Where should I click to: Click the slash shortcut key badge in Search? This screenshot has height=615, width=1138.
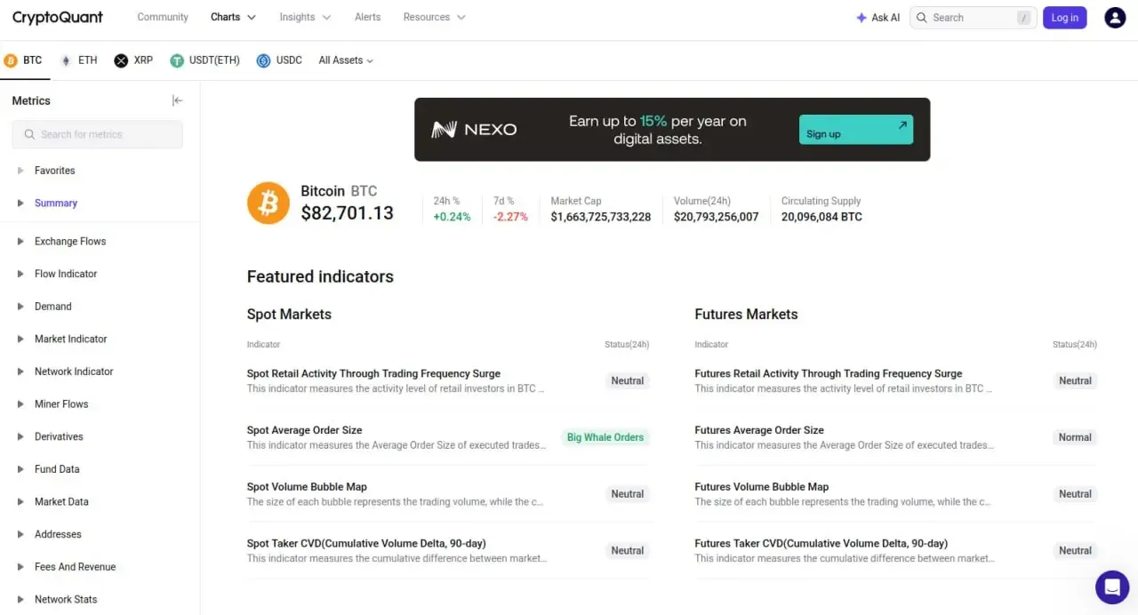click(1024, 18)
